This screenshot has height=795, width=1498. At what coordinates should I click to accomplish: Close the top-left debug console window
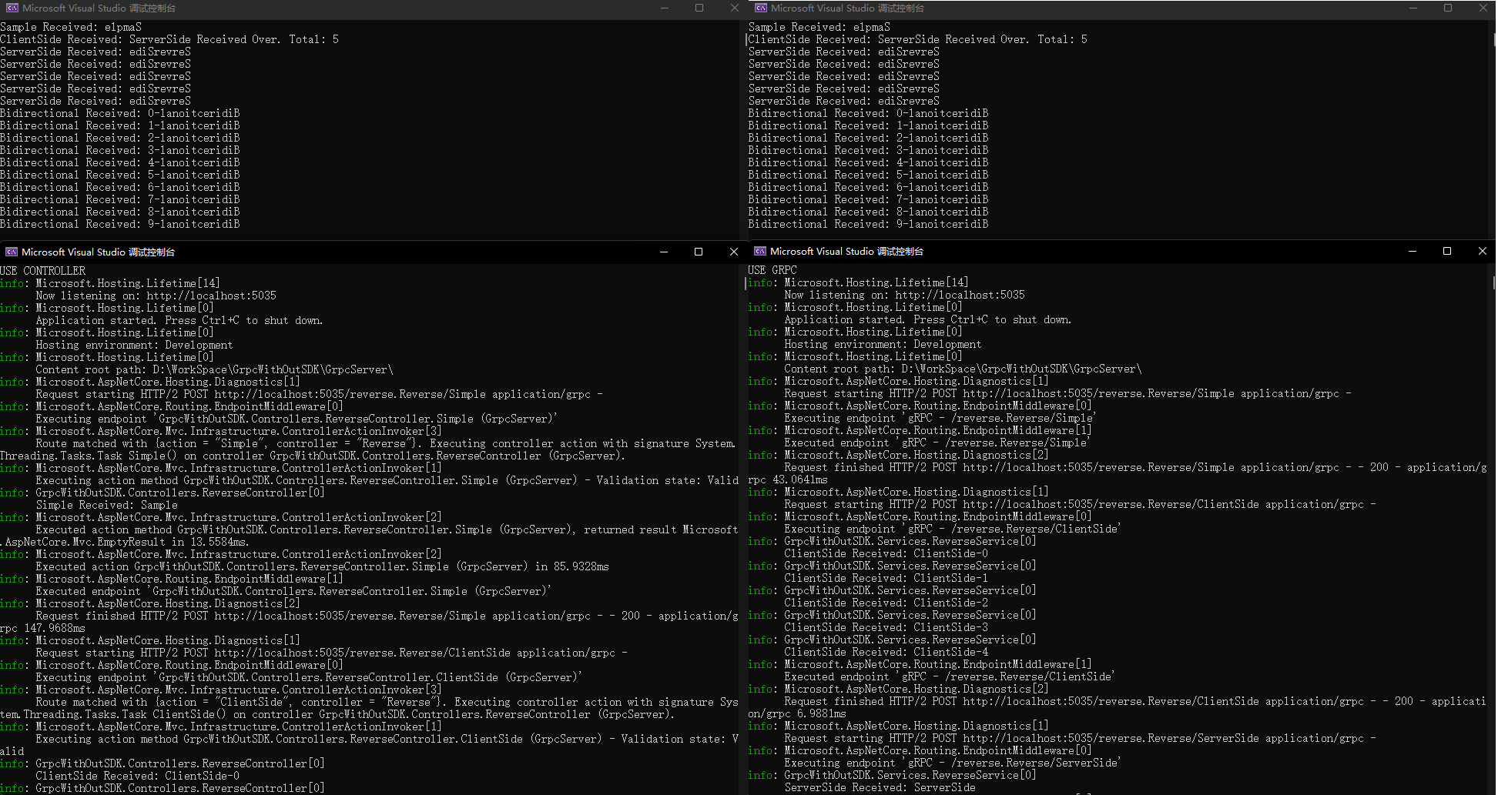tap(734, 8)
